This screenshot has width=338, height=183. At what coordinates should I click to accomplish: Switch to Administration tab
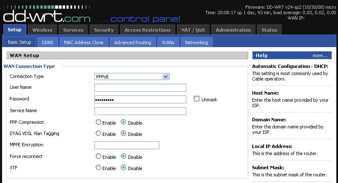pyautogui.click(x=234, y=30)
